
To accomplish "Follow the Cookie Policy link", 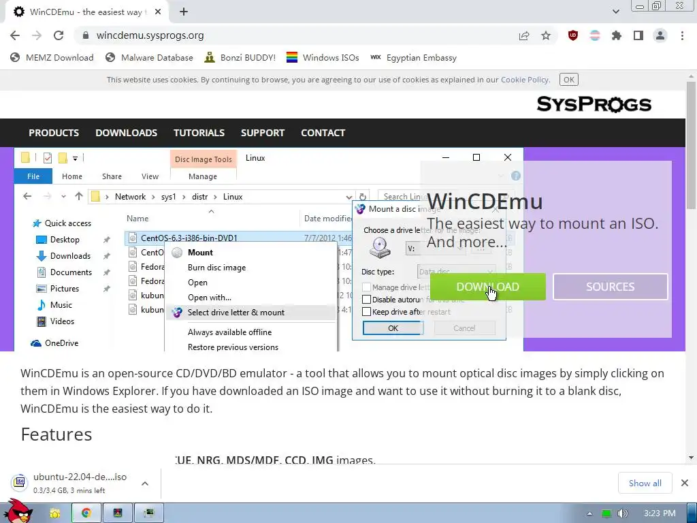I will click(x=525, y=80).
